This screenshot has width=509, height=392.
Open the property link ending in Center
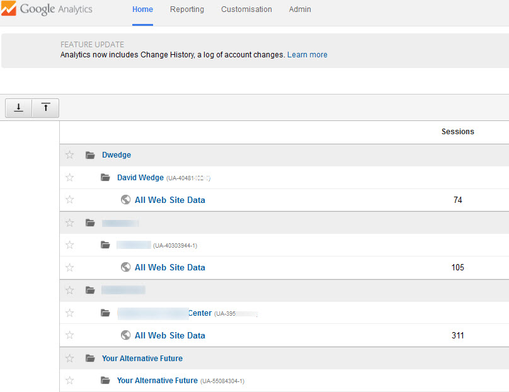[x=164, y=313]
